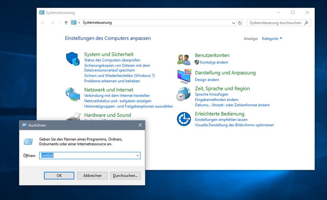Close the Ausführen dialog
Screen dimensions: 327x200
point(140,125)
